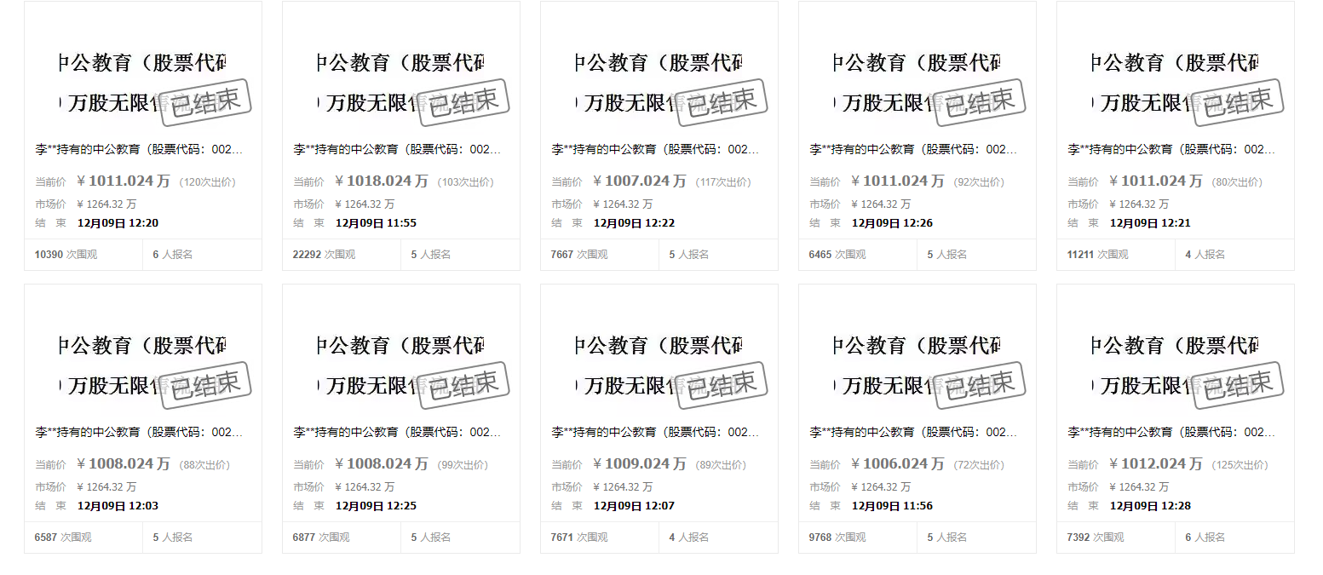Click the (117次出价) bid count

pos(723,182)
